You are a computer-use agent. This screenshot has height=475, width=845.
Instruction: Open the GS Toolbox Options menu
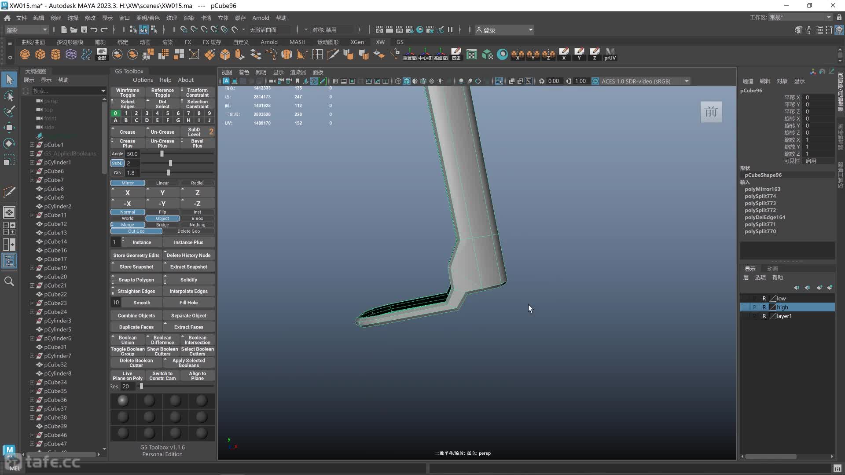(x=143, y=80)
